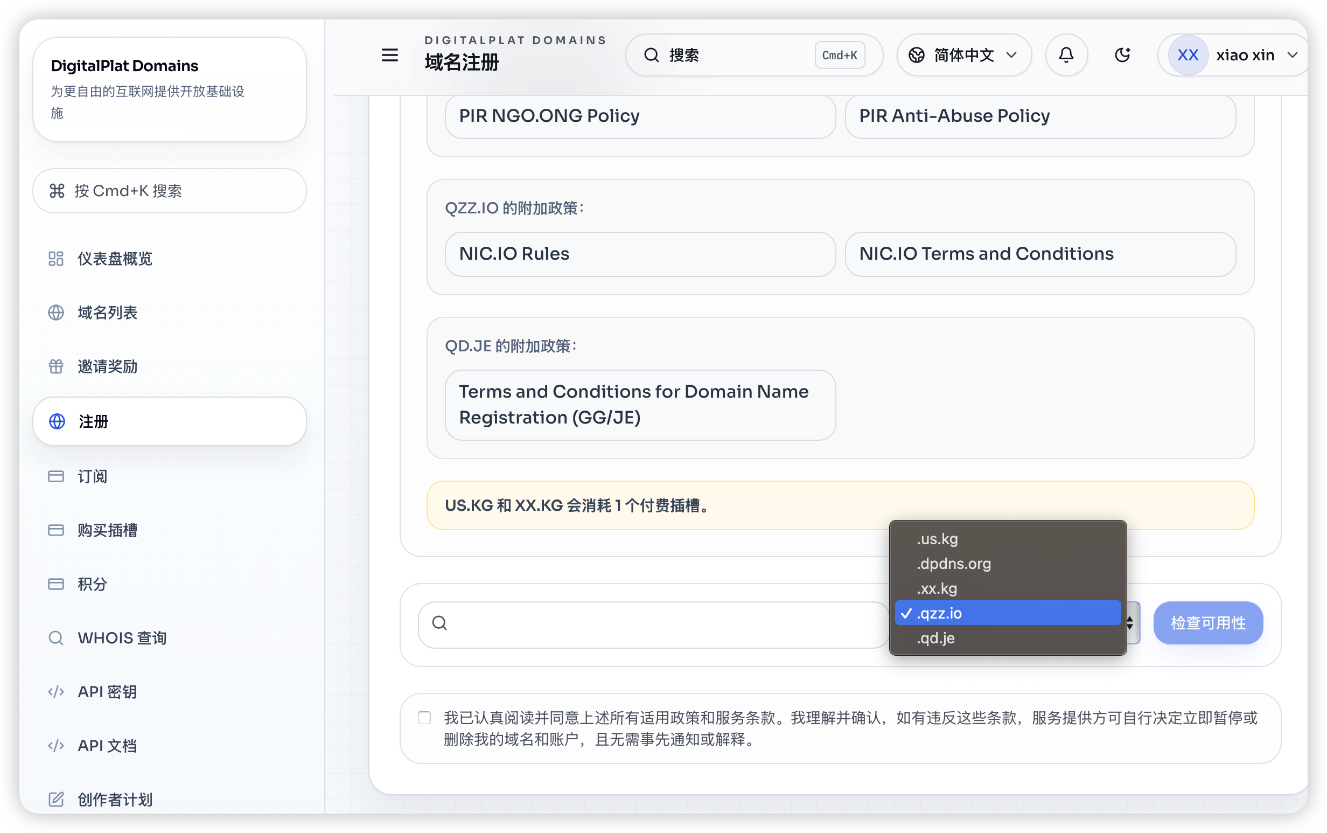Viewport: 1327px width, 833px height.
Task: Open NIC.IO Rules policy link
Action: click(x=640, y=254)
